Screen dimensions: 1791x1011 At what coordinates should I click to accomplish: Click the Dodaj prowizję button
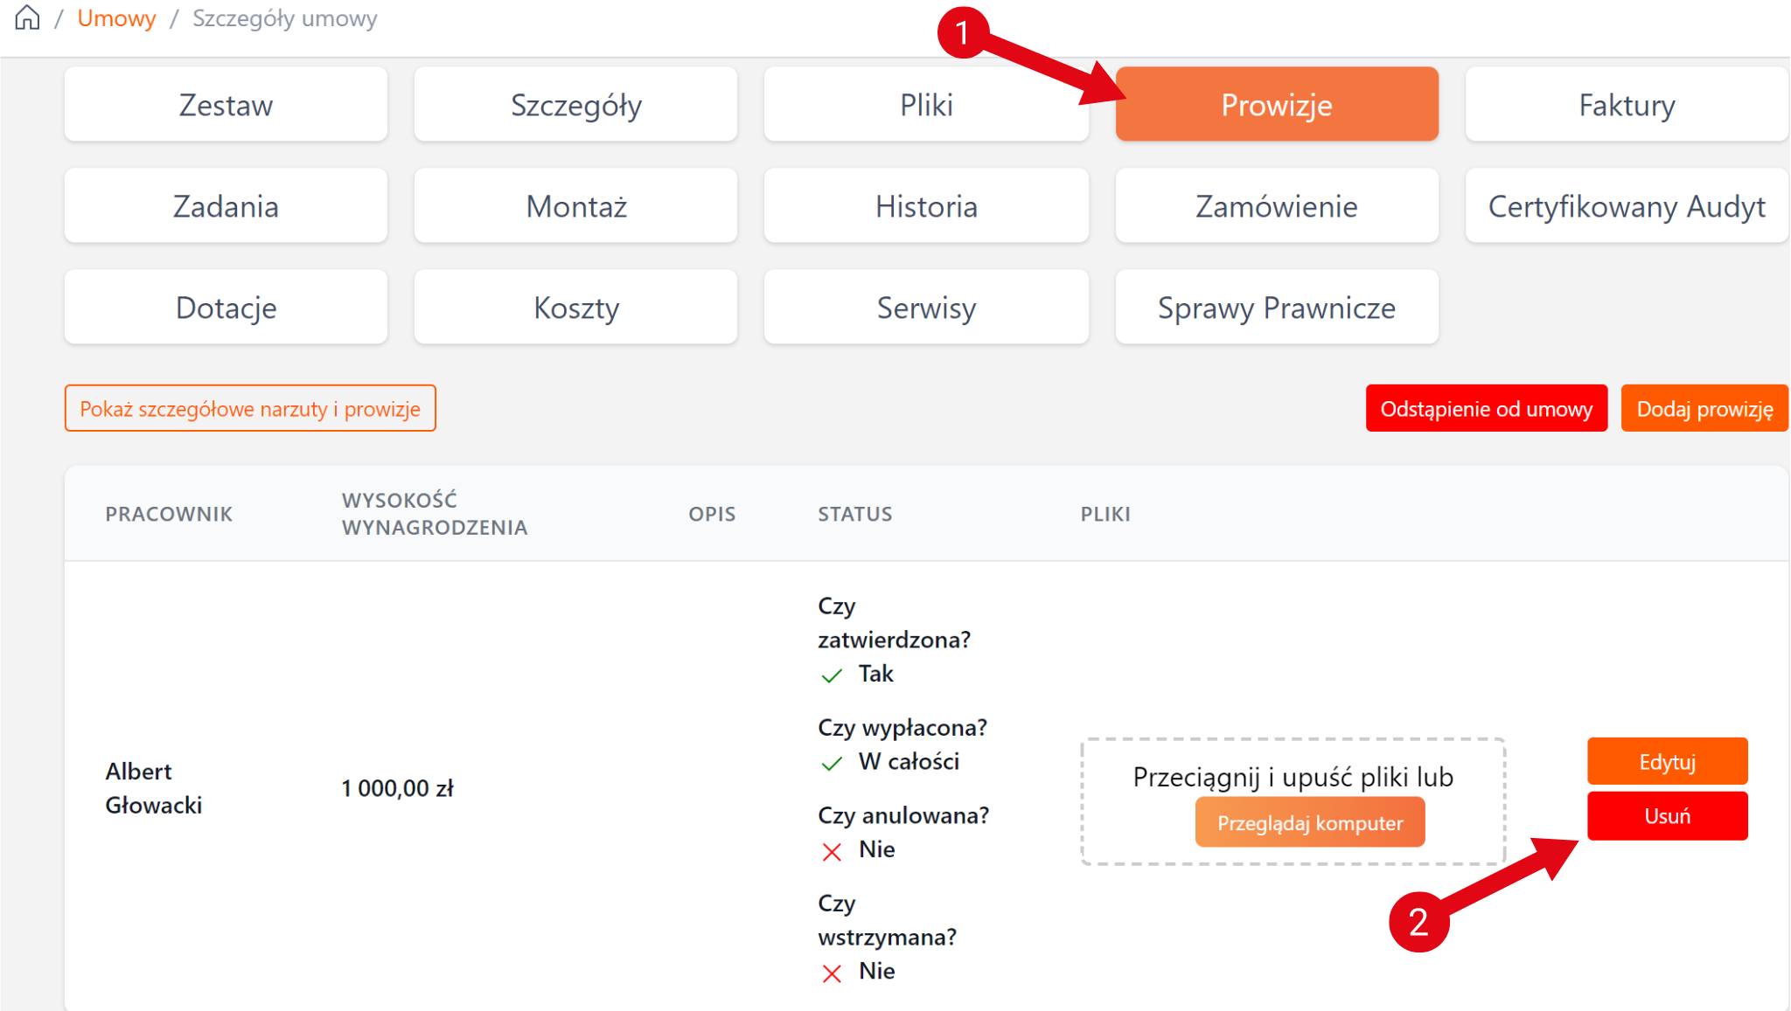tap(1704, 409)
